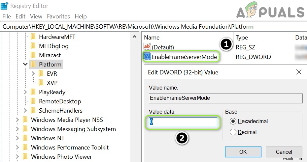Viewport: 307px width, 162px height.
Task: Select the Windows Messaging Subsystem label
Action: tap(73, 129)
